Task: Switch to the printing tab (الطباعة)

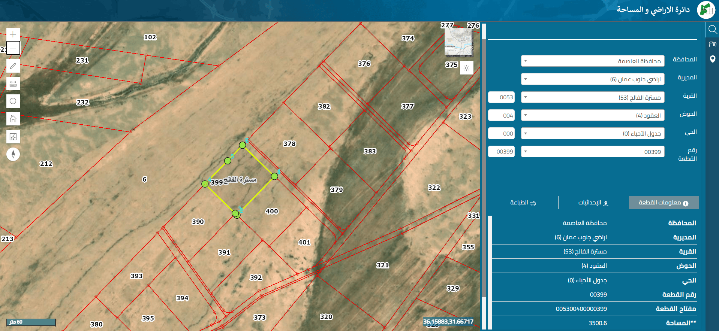Action: [x=523, y=203]
